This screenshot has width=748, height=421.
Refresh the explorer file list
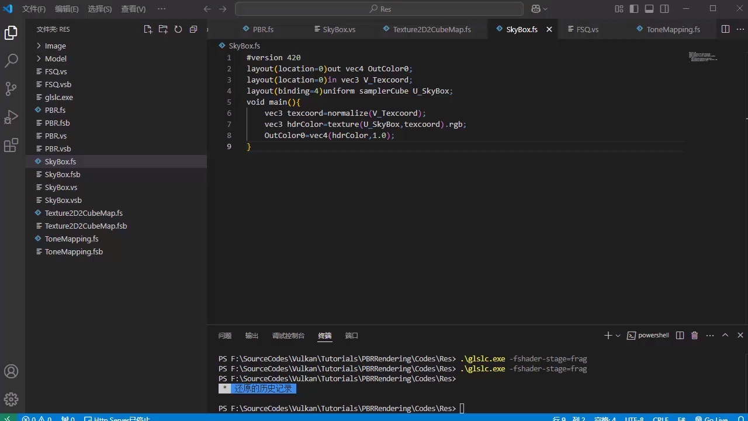coord(178,29)
